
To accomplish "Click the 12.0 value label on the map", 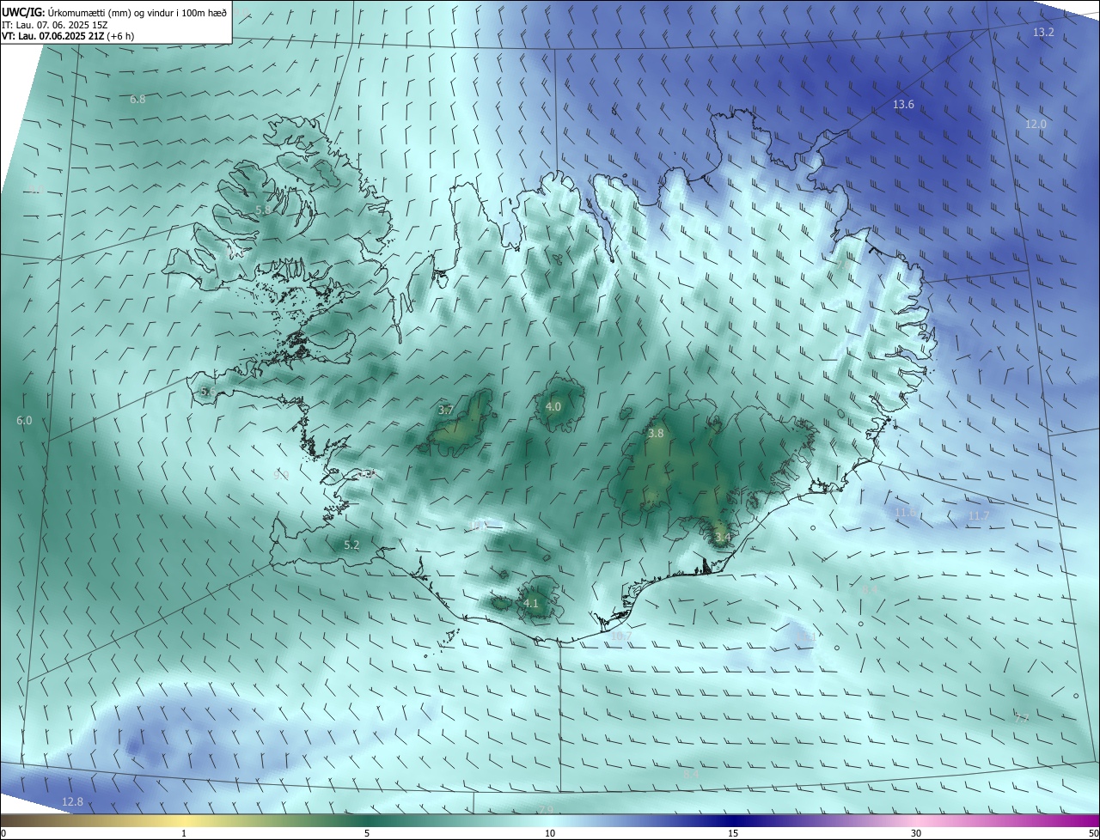I will [x=1036, y=125].
